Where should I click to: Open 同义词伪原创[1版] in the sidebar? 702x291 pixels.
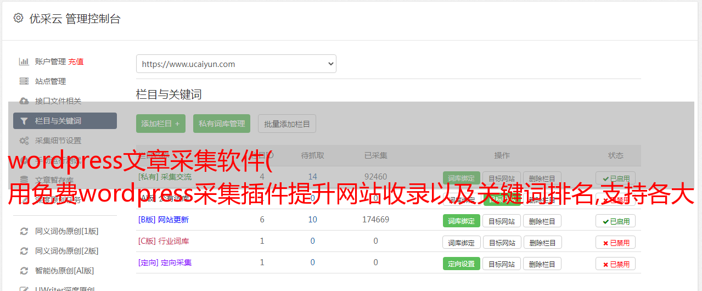point(67,231)
